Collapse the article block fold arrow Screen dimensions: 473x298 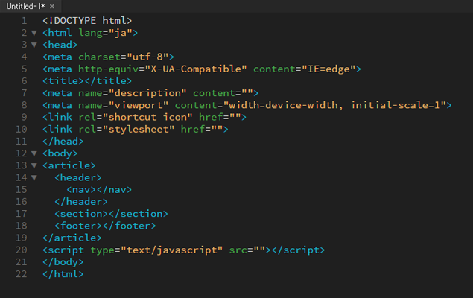(34, 165)
